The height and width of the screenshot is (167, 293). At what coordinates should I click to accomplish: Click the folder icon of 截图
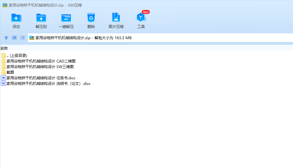tap(3, 72)
